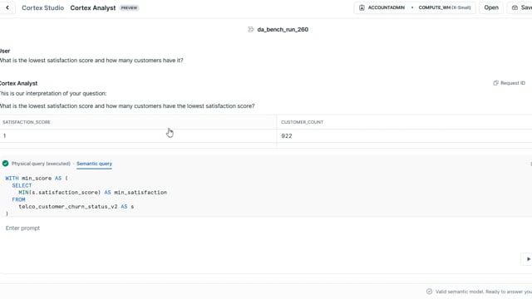Click the Open button
Viewport: 532px width, 299px height.
click(491, 7)
